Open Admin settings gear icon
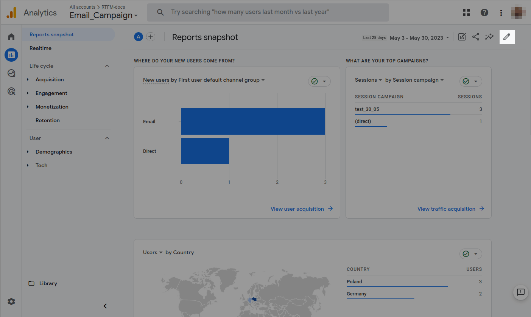The height and width of the screenshot is (317, 531). [11, 301]
